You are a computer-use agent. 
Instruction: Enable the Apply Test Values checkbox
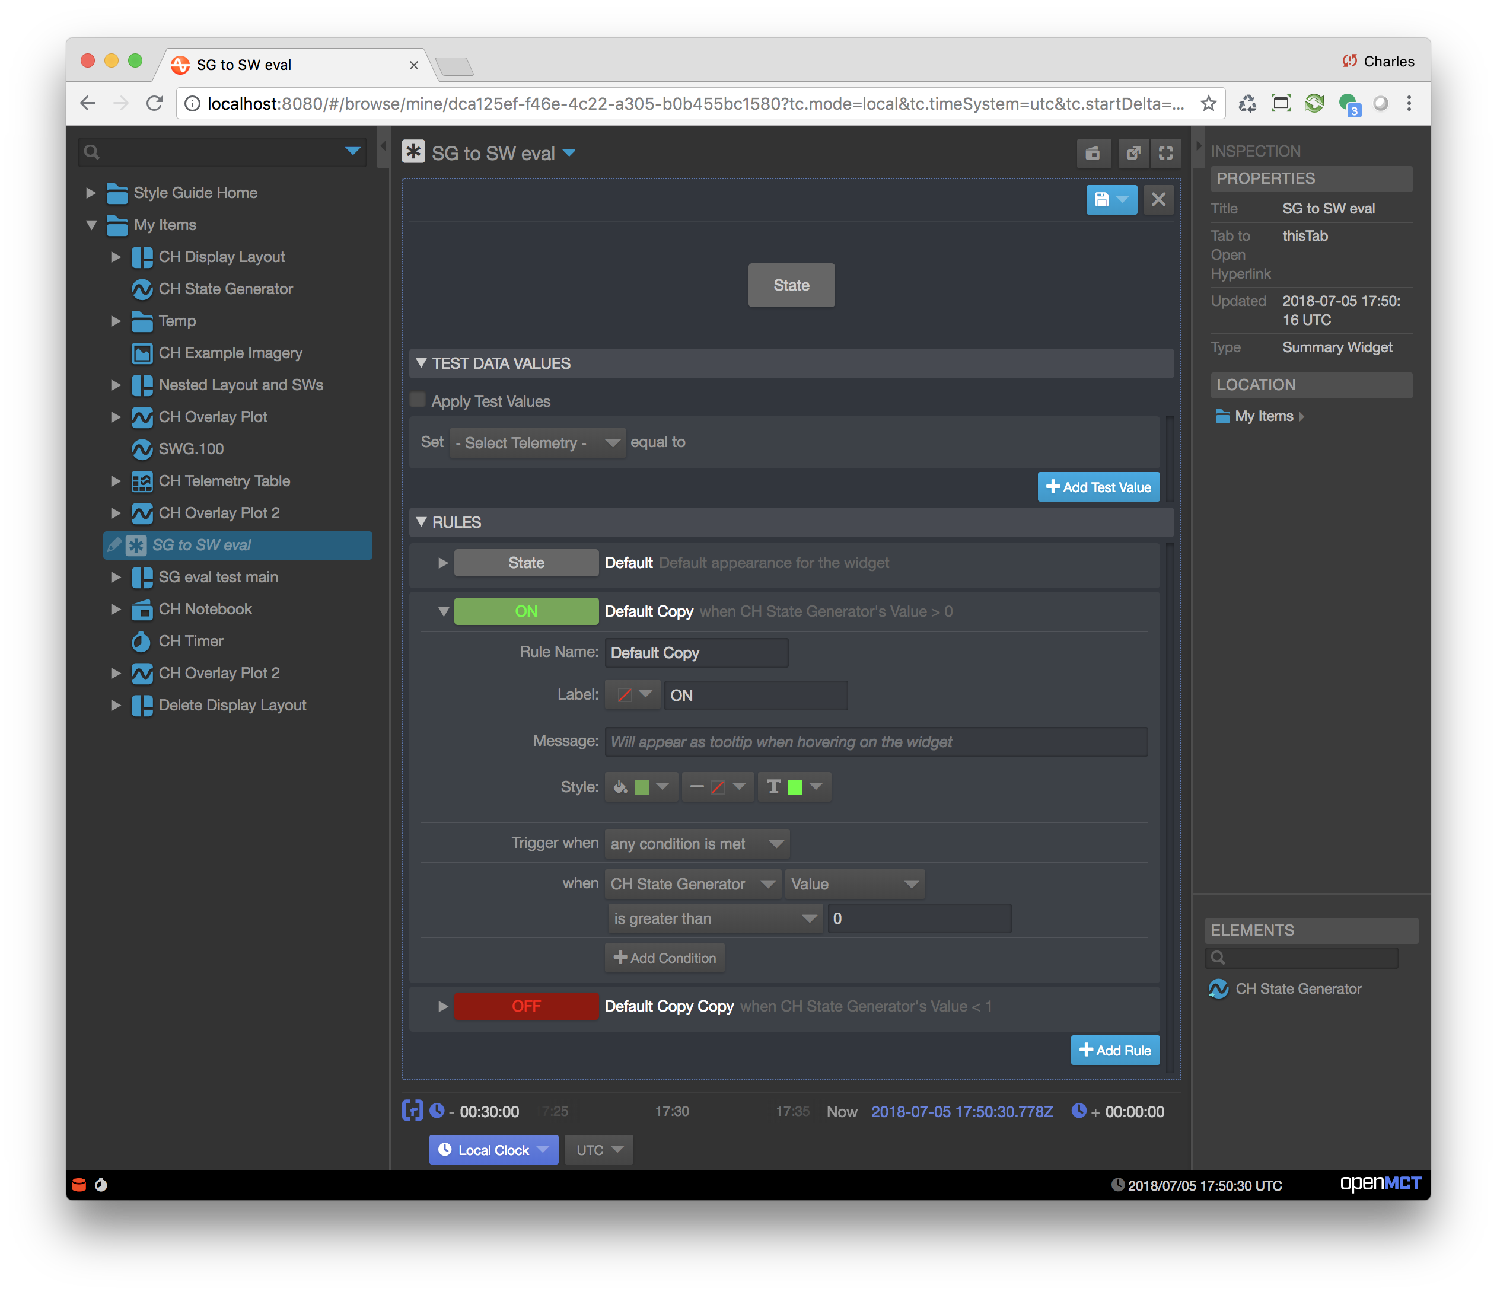coord(417,398)
